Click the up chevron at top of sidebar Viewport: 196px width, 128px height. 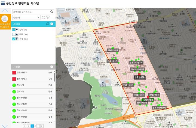coord(5,11)
